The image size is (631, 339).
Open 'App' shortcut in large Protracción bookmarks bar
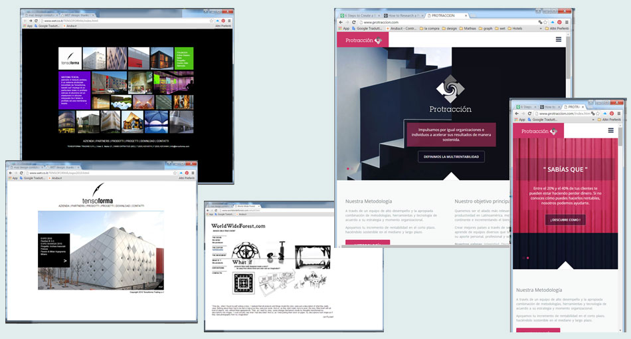[343, 29]
